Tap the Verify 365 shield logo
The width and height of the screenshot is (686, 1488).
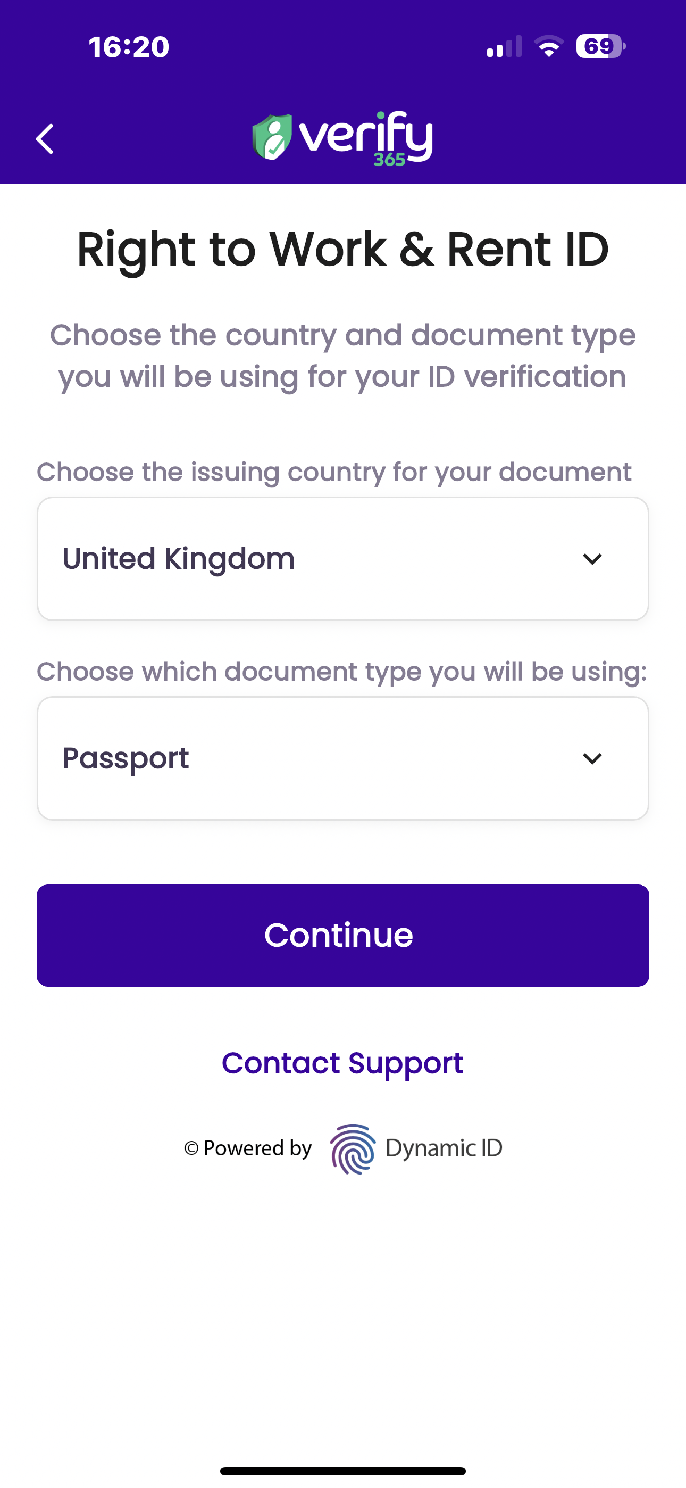(272, 137)
